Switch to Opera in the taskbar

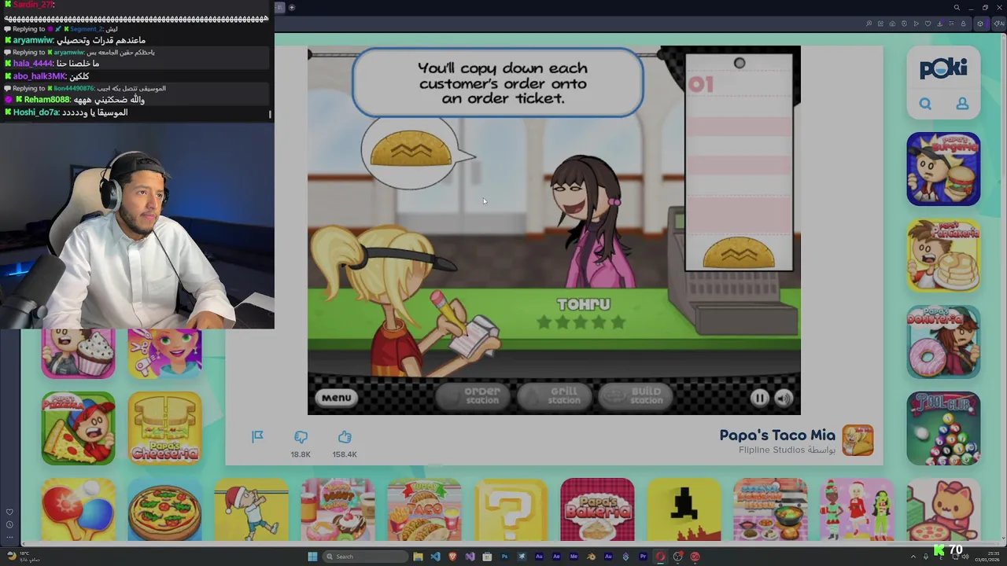(x=660, y=557)
